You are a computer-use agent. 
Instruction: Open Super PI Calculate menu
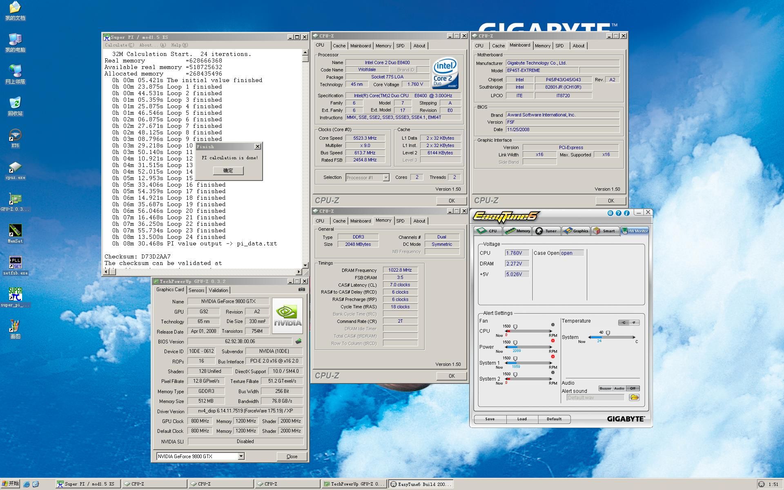pos(119,45)
